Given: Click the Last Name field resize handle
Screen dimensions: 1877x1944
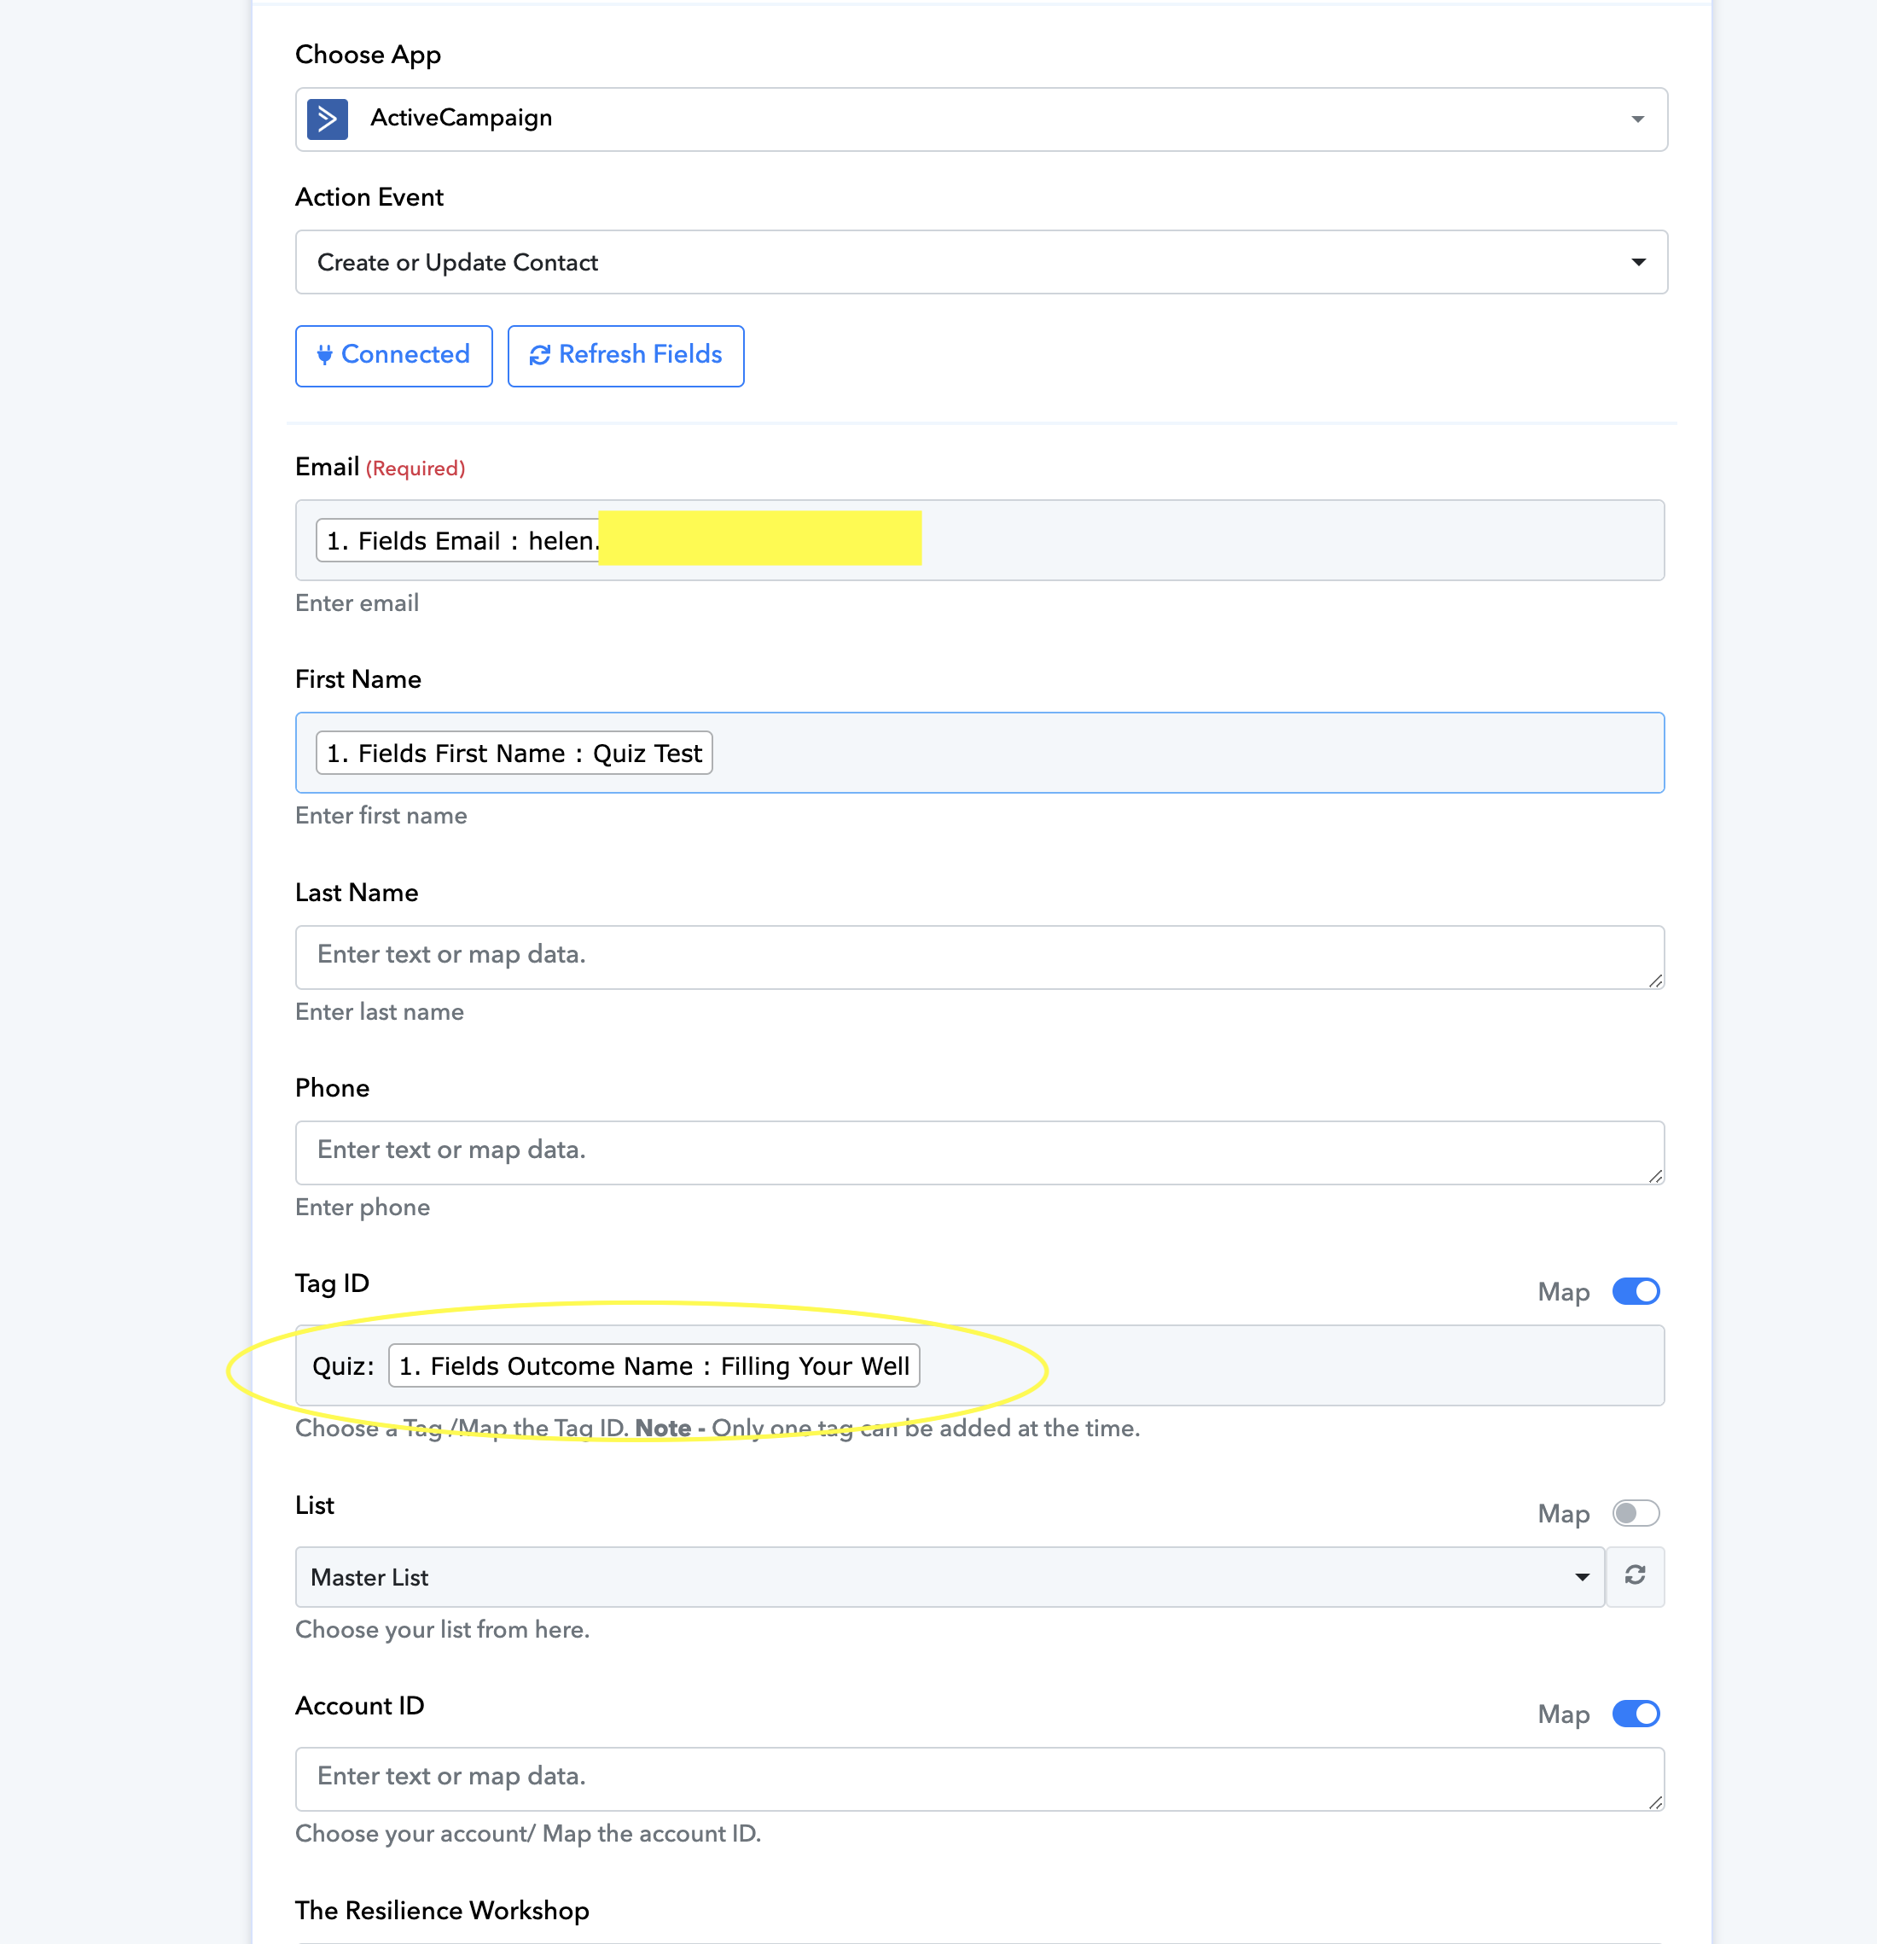Looking at the screenshot, I should [1655, 980].
